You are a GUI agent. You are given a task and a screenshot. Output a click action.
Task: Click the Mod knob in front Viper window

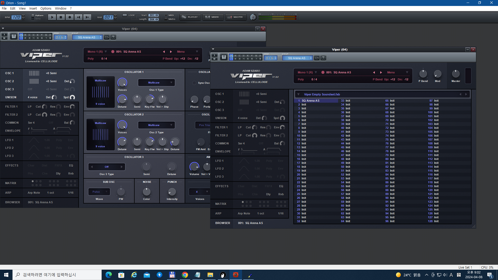tap(438, 74)
